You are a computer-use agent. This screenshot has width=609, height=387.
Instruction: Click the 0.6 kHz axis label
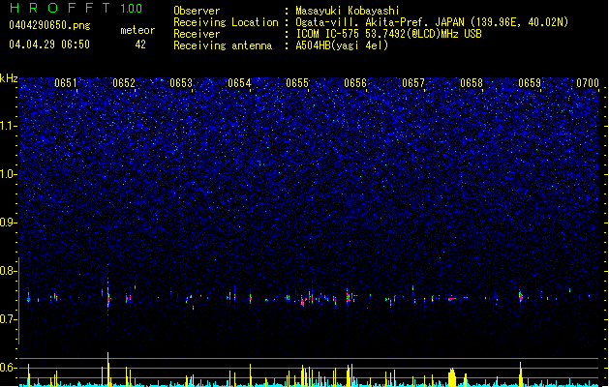pos(9,368)
